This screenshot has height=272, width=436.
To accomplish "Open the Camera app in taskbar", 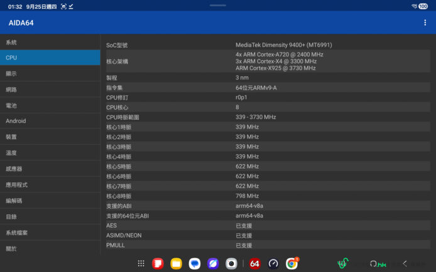I will tap(231, 263).
